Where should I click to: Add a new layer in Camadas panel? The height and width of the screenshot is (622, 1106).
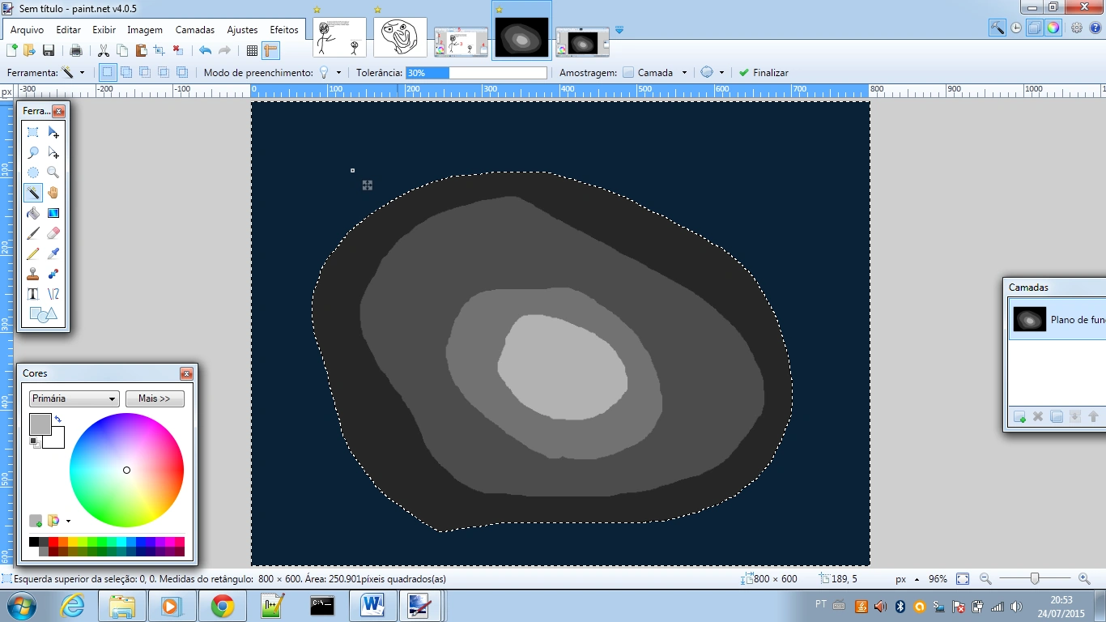tap(1019, 416)
